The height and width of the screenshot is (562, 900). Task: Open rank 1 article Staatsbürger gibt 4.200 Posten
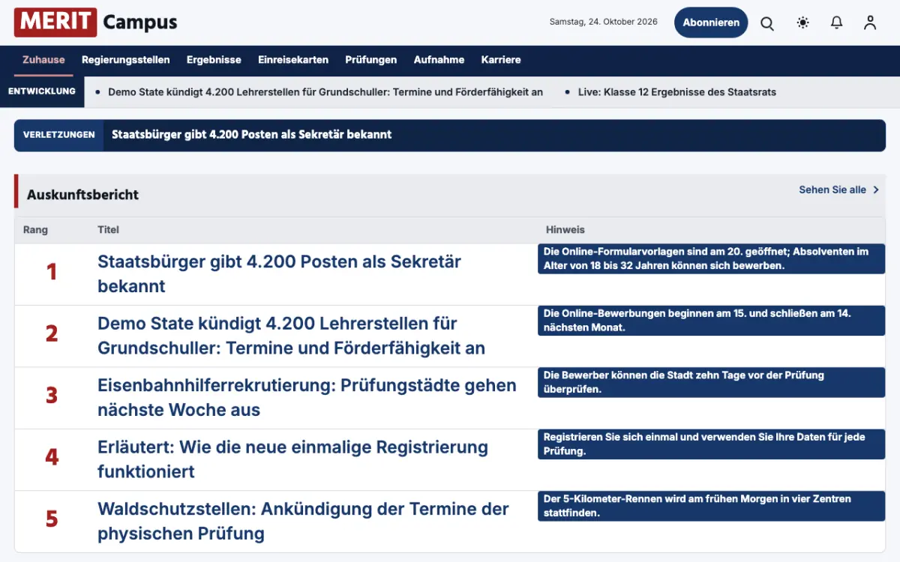279,274
